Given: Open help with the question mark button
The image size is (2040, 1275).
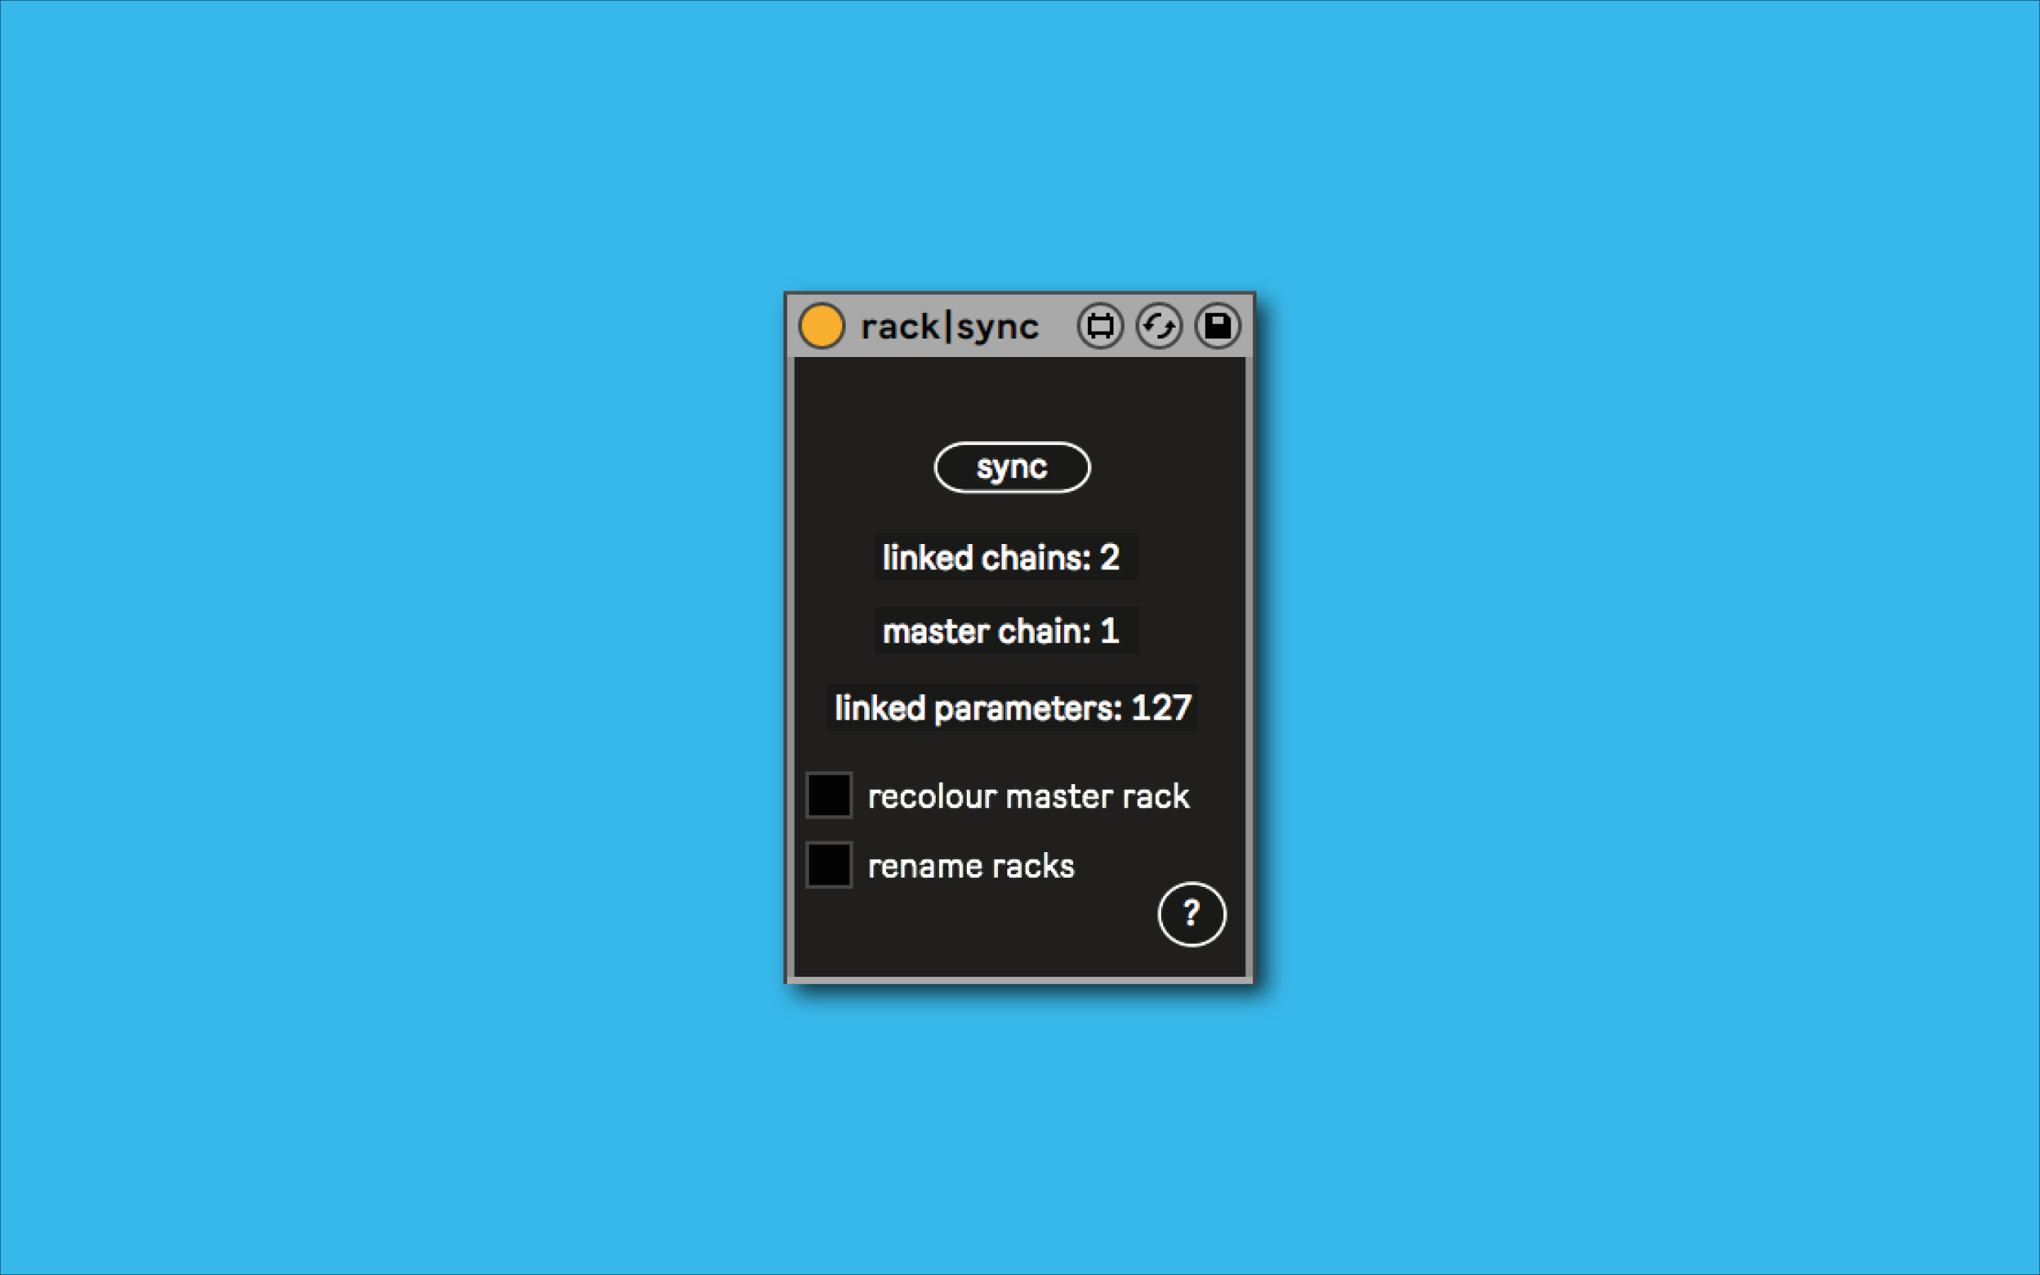Looking at the screenshot, I should pos(1191,914).
